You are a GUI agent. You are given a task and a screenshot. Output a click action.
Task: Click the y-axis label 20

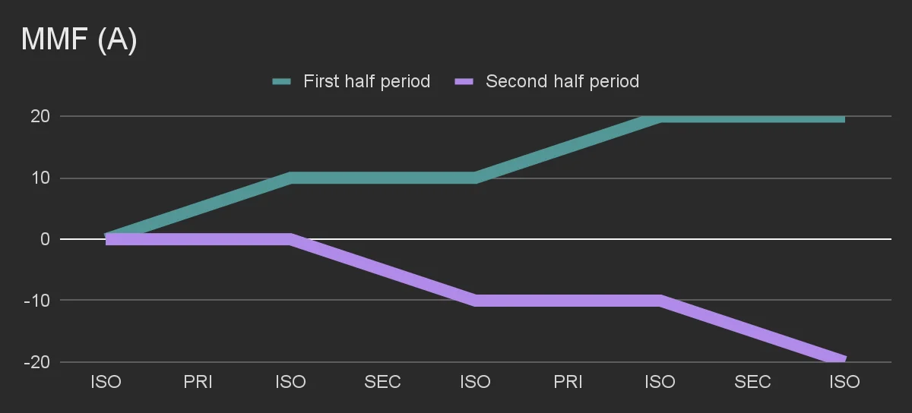[x=40, y=117]
